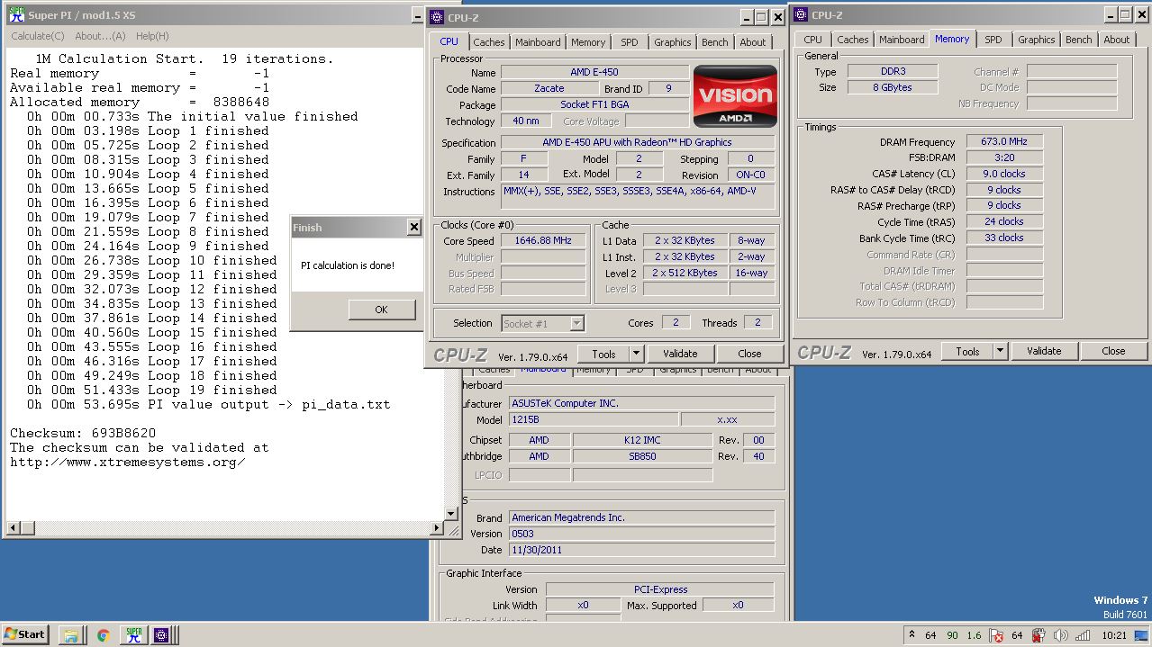Click the 673.0 MHz DRAM Frequency value

tap(1004, 141)
